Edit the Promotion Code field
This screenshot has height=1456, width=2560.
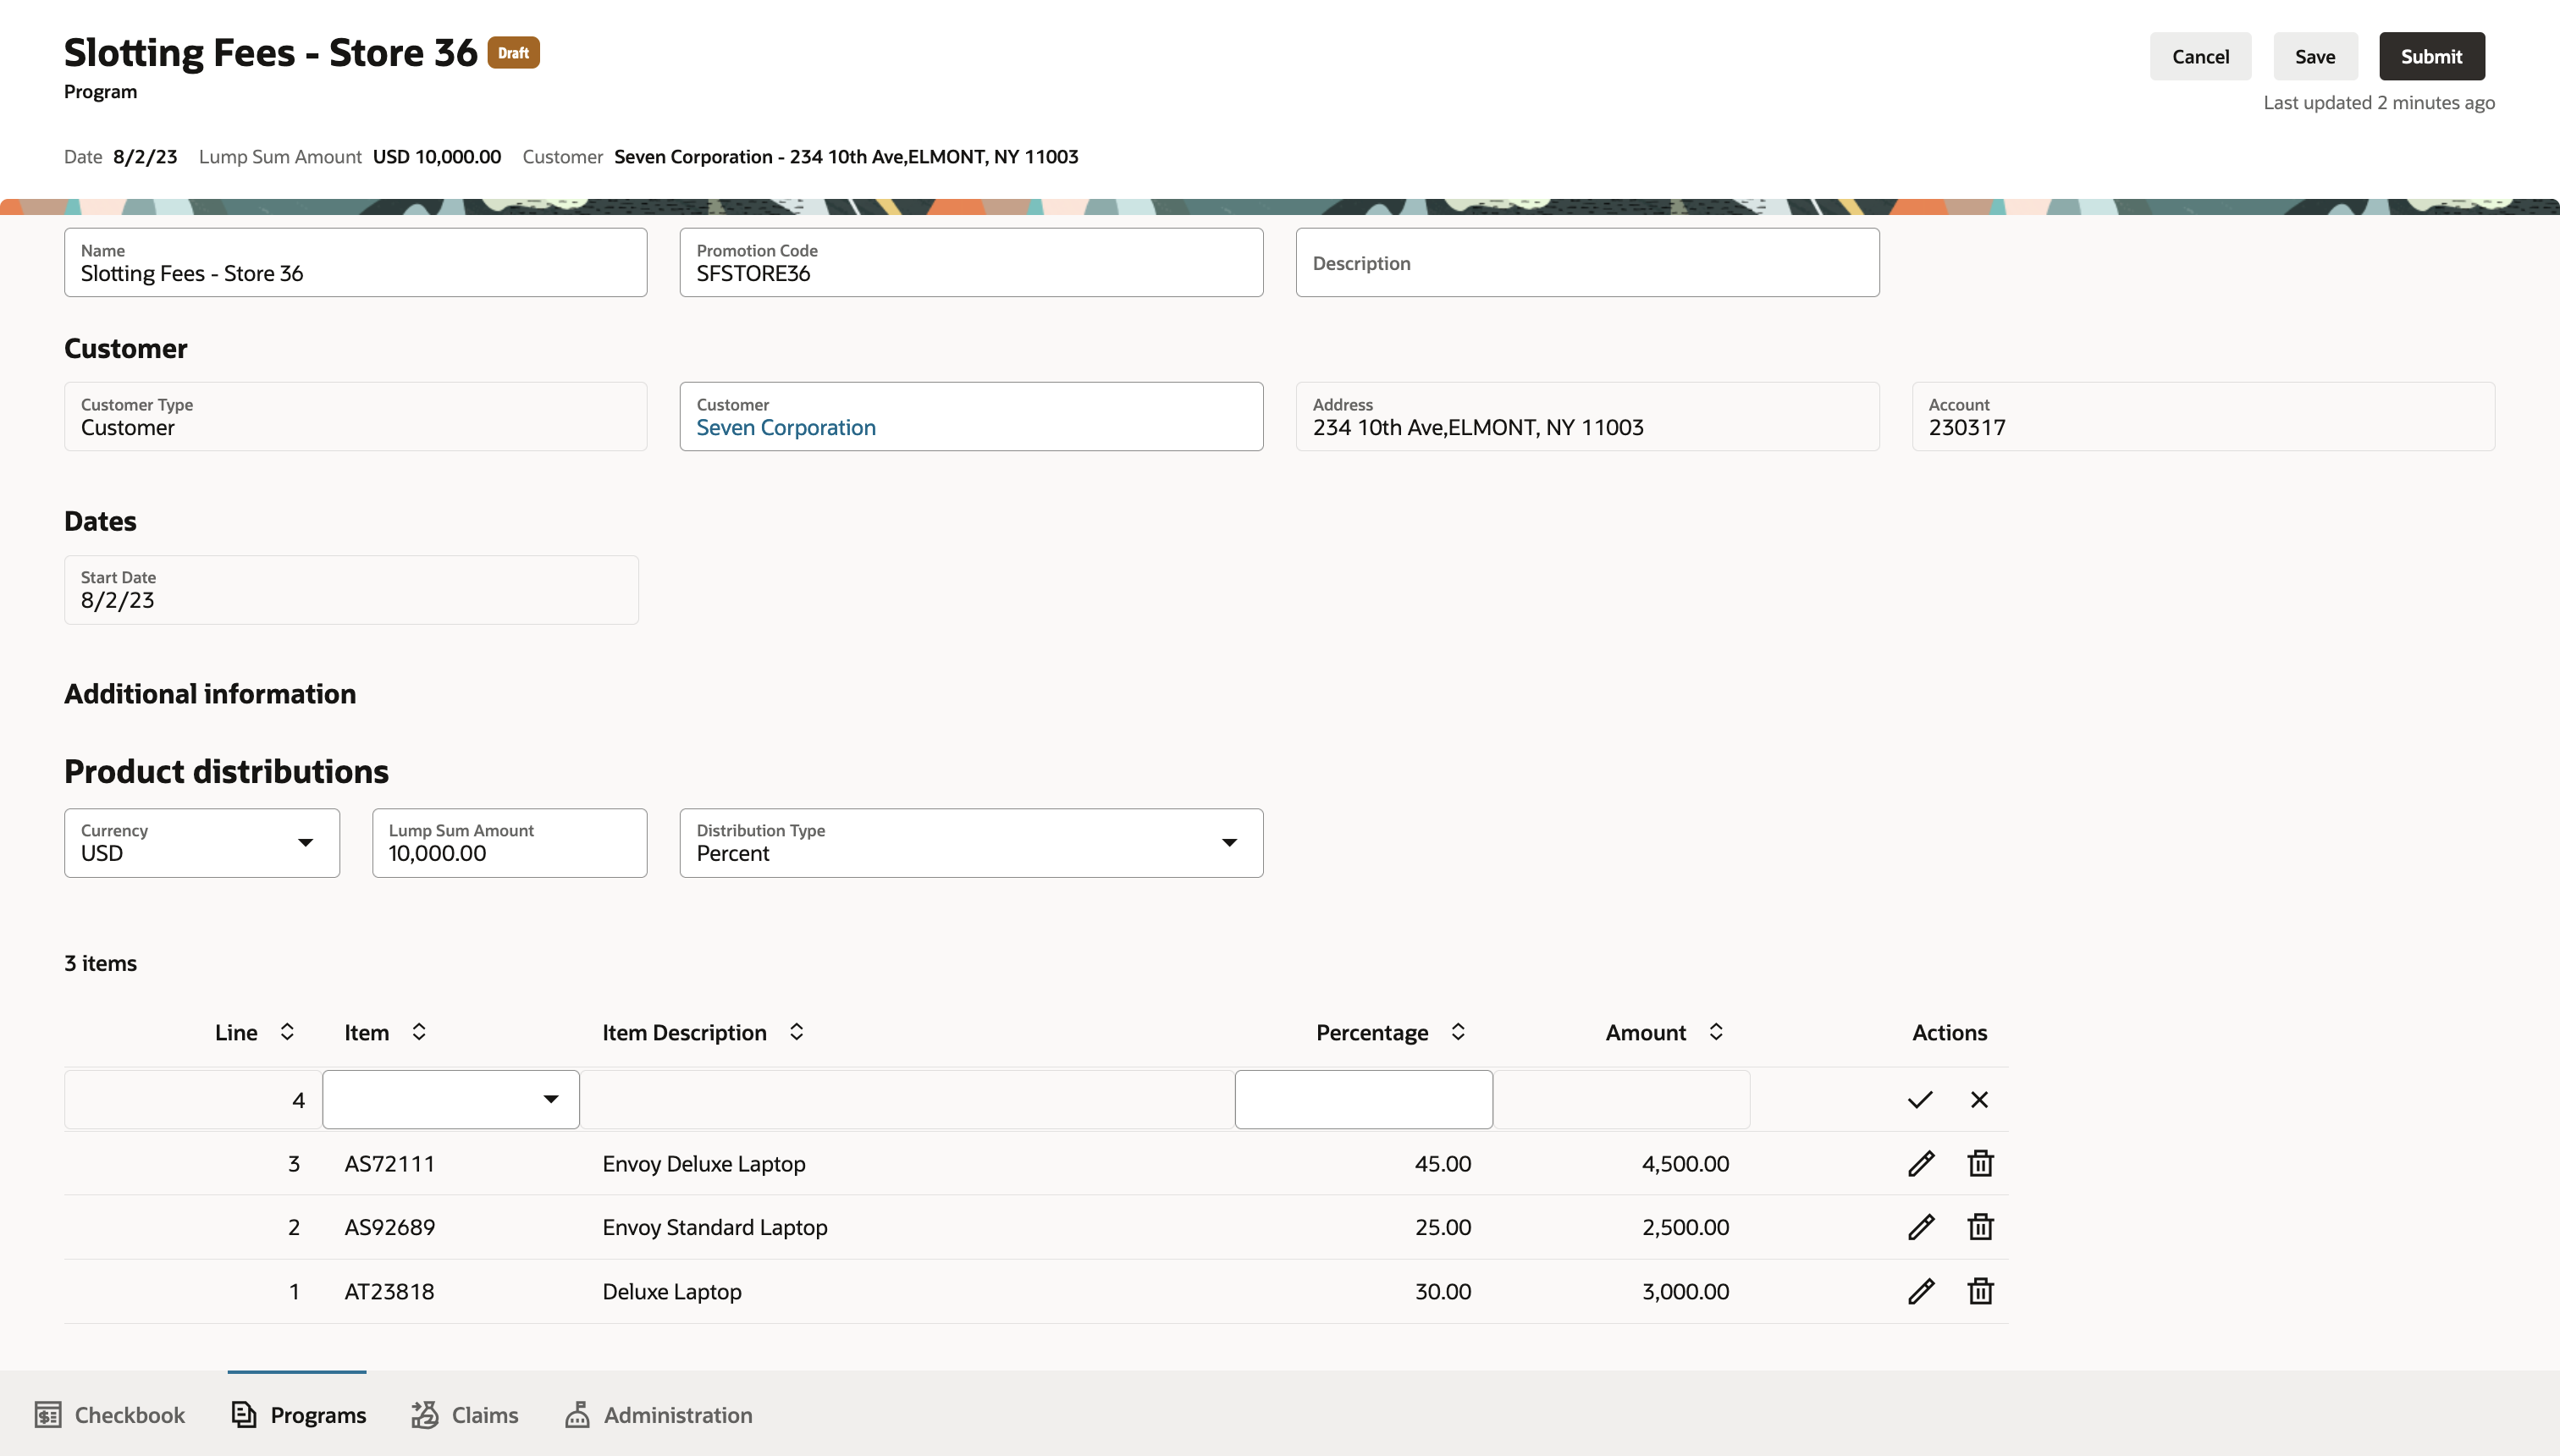click(971, 262)
